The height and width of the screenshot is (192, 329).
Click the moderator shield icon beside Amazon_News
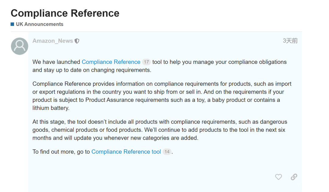(77, 41)
